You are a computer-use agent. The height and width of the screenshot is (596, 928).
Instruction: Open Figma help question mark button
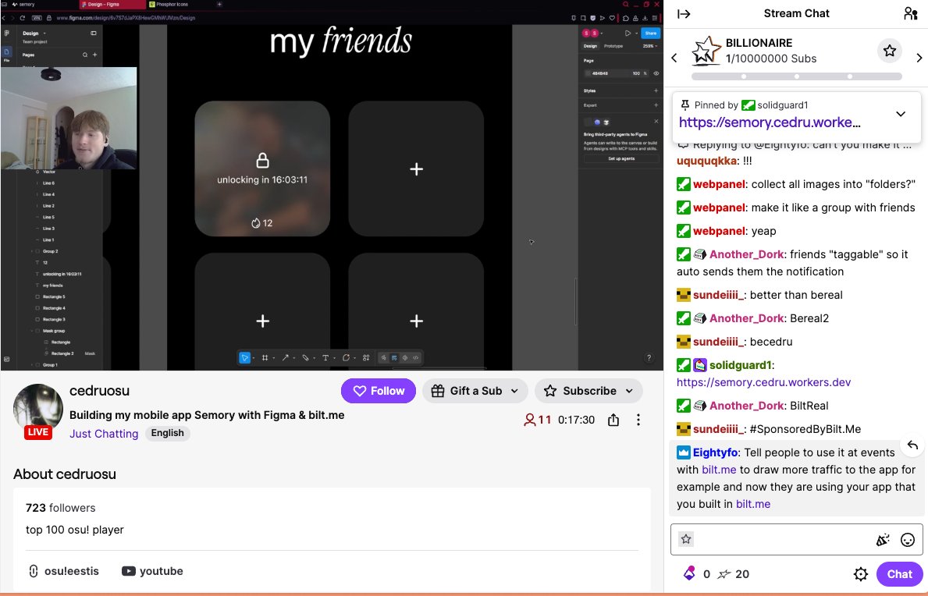pos(649,358)
